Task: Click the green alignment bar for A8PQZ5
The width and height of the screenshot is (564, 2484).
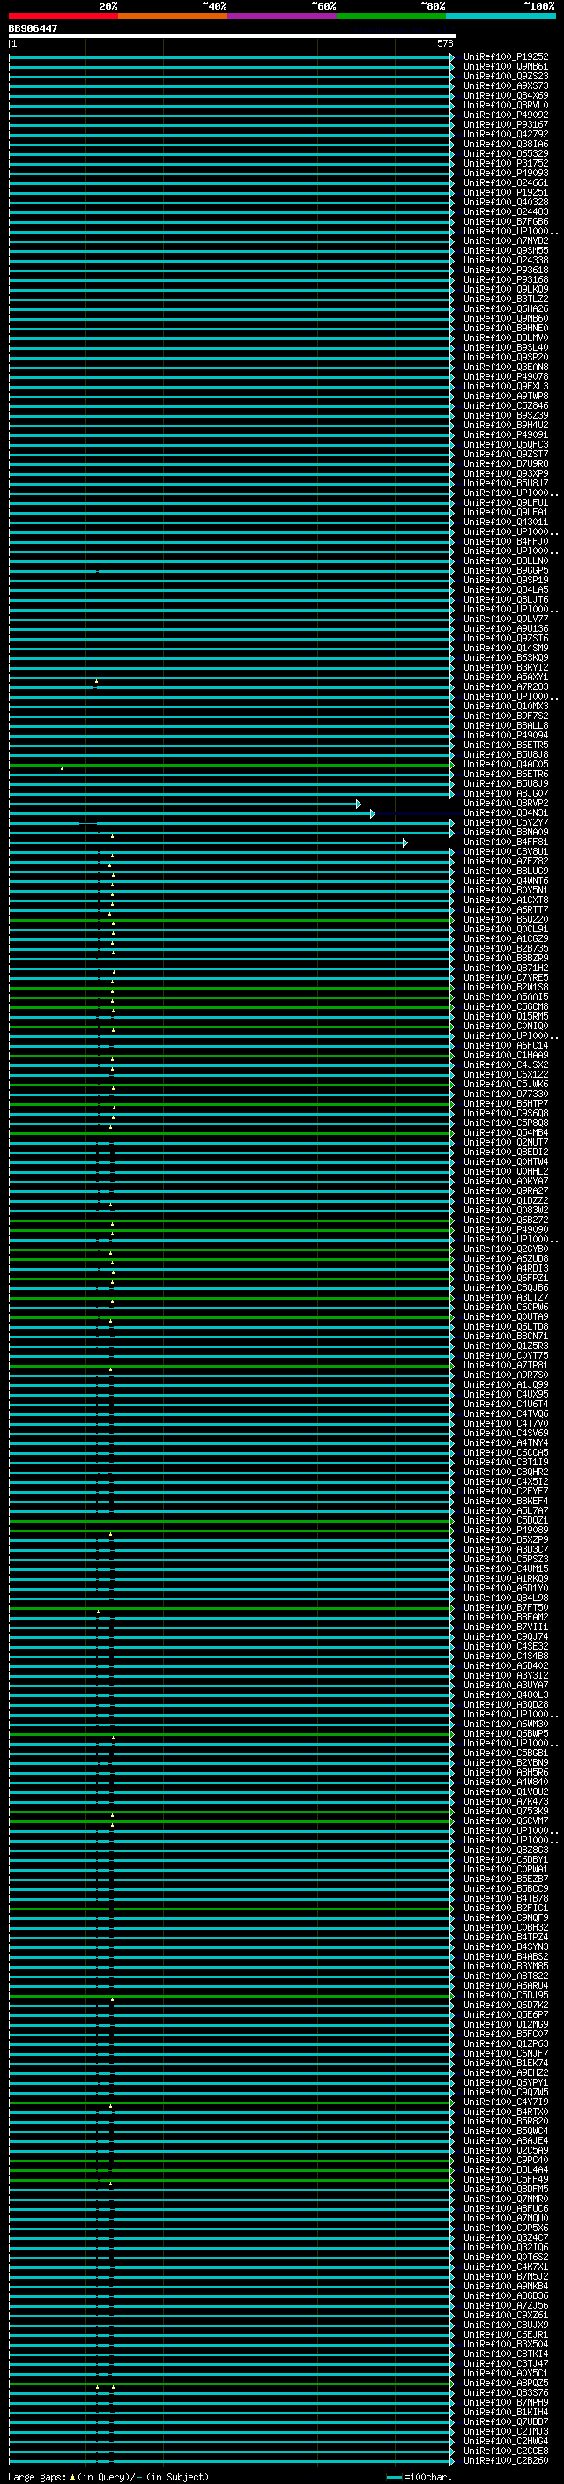Action: pos(270,2383)
